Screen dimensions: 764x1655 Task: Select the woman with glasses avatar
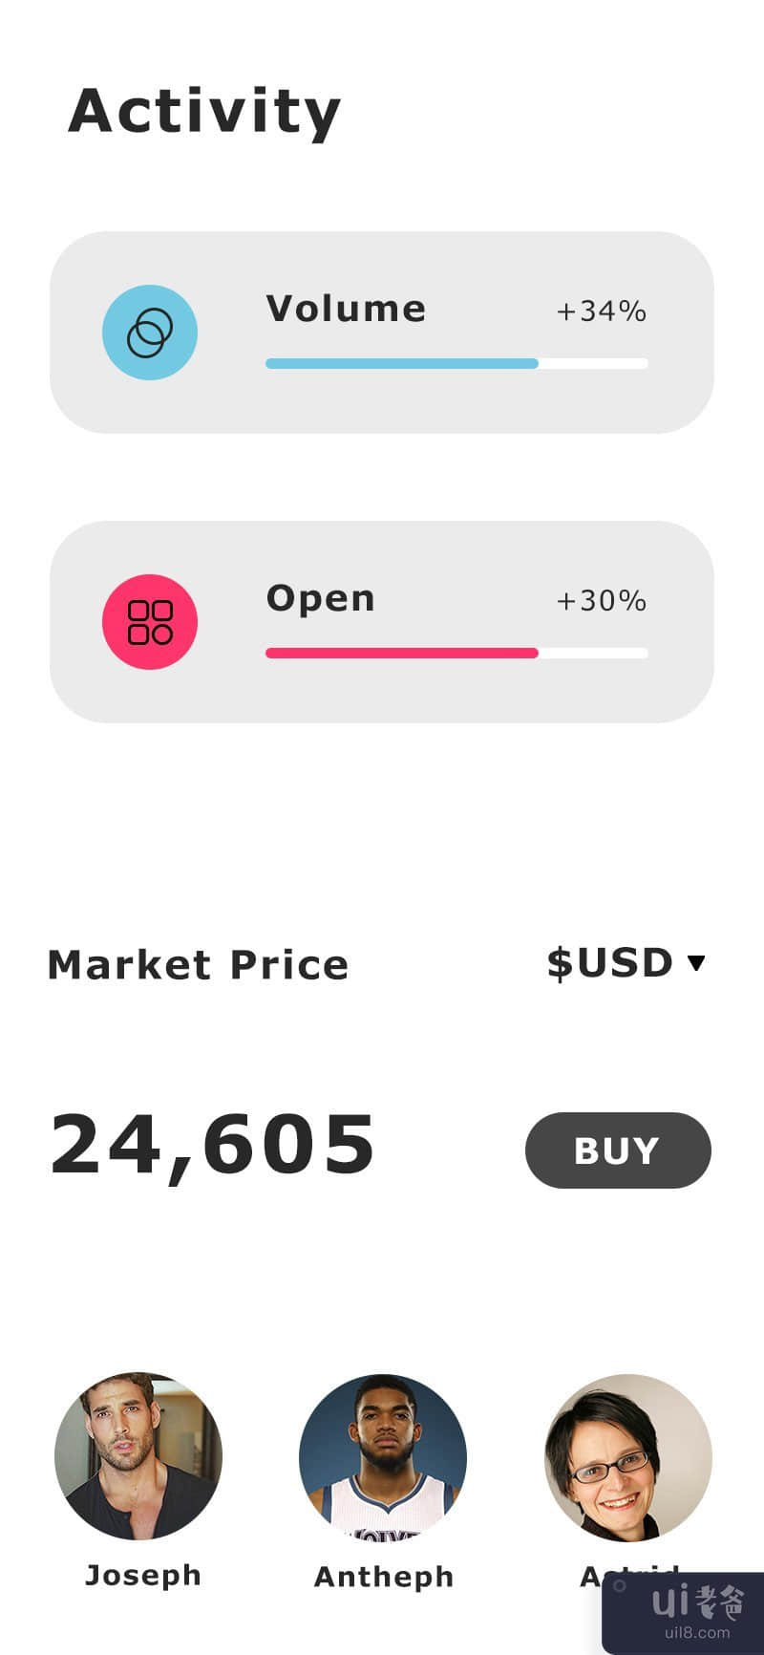click(x=627, y=1456)
